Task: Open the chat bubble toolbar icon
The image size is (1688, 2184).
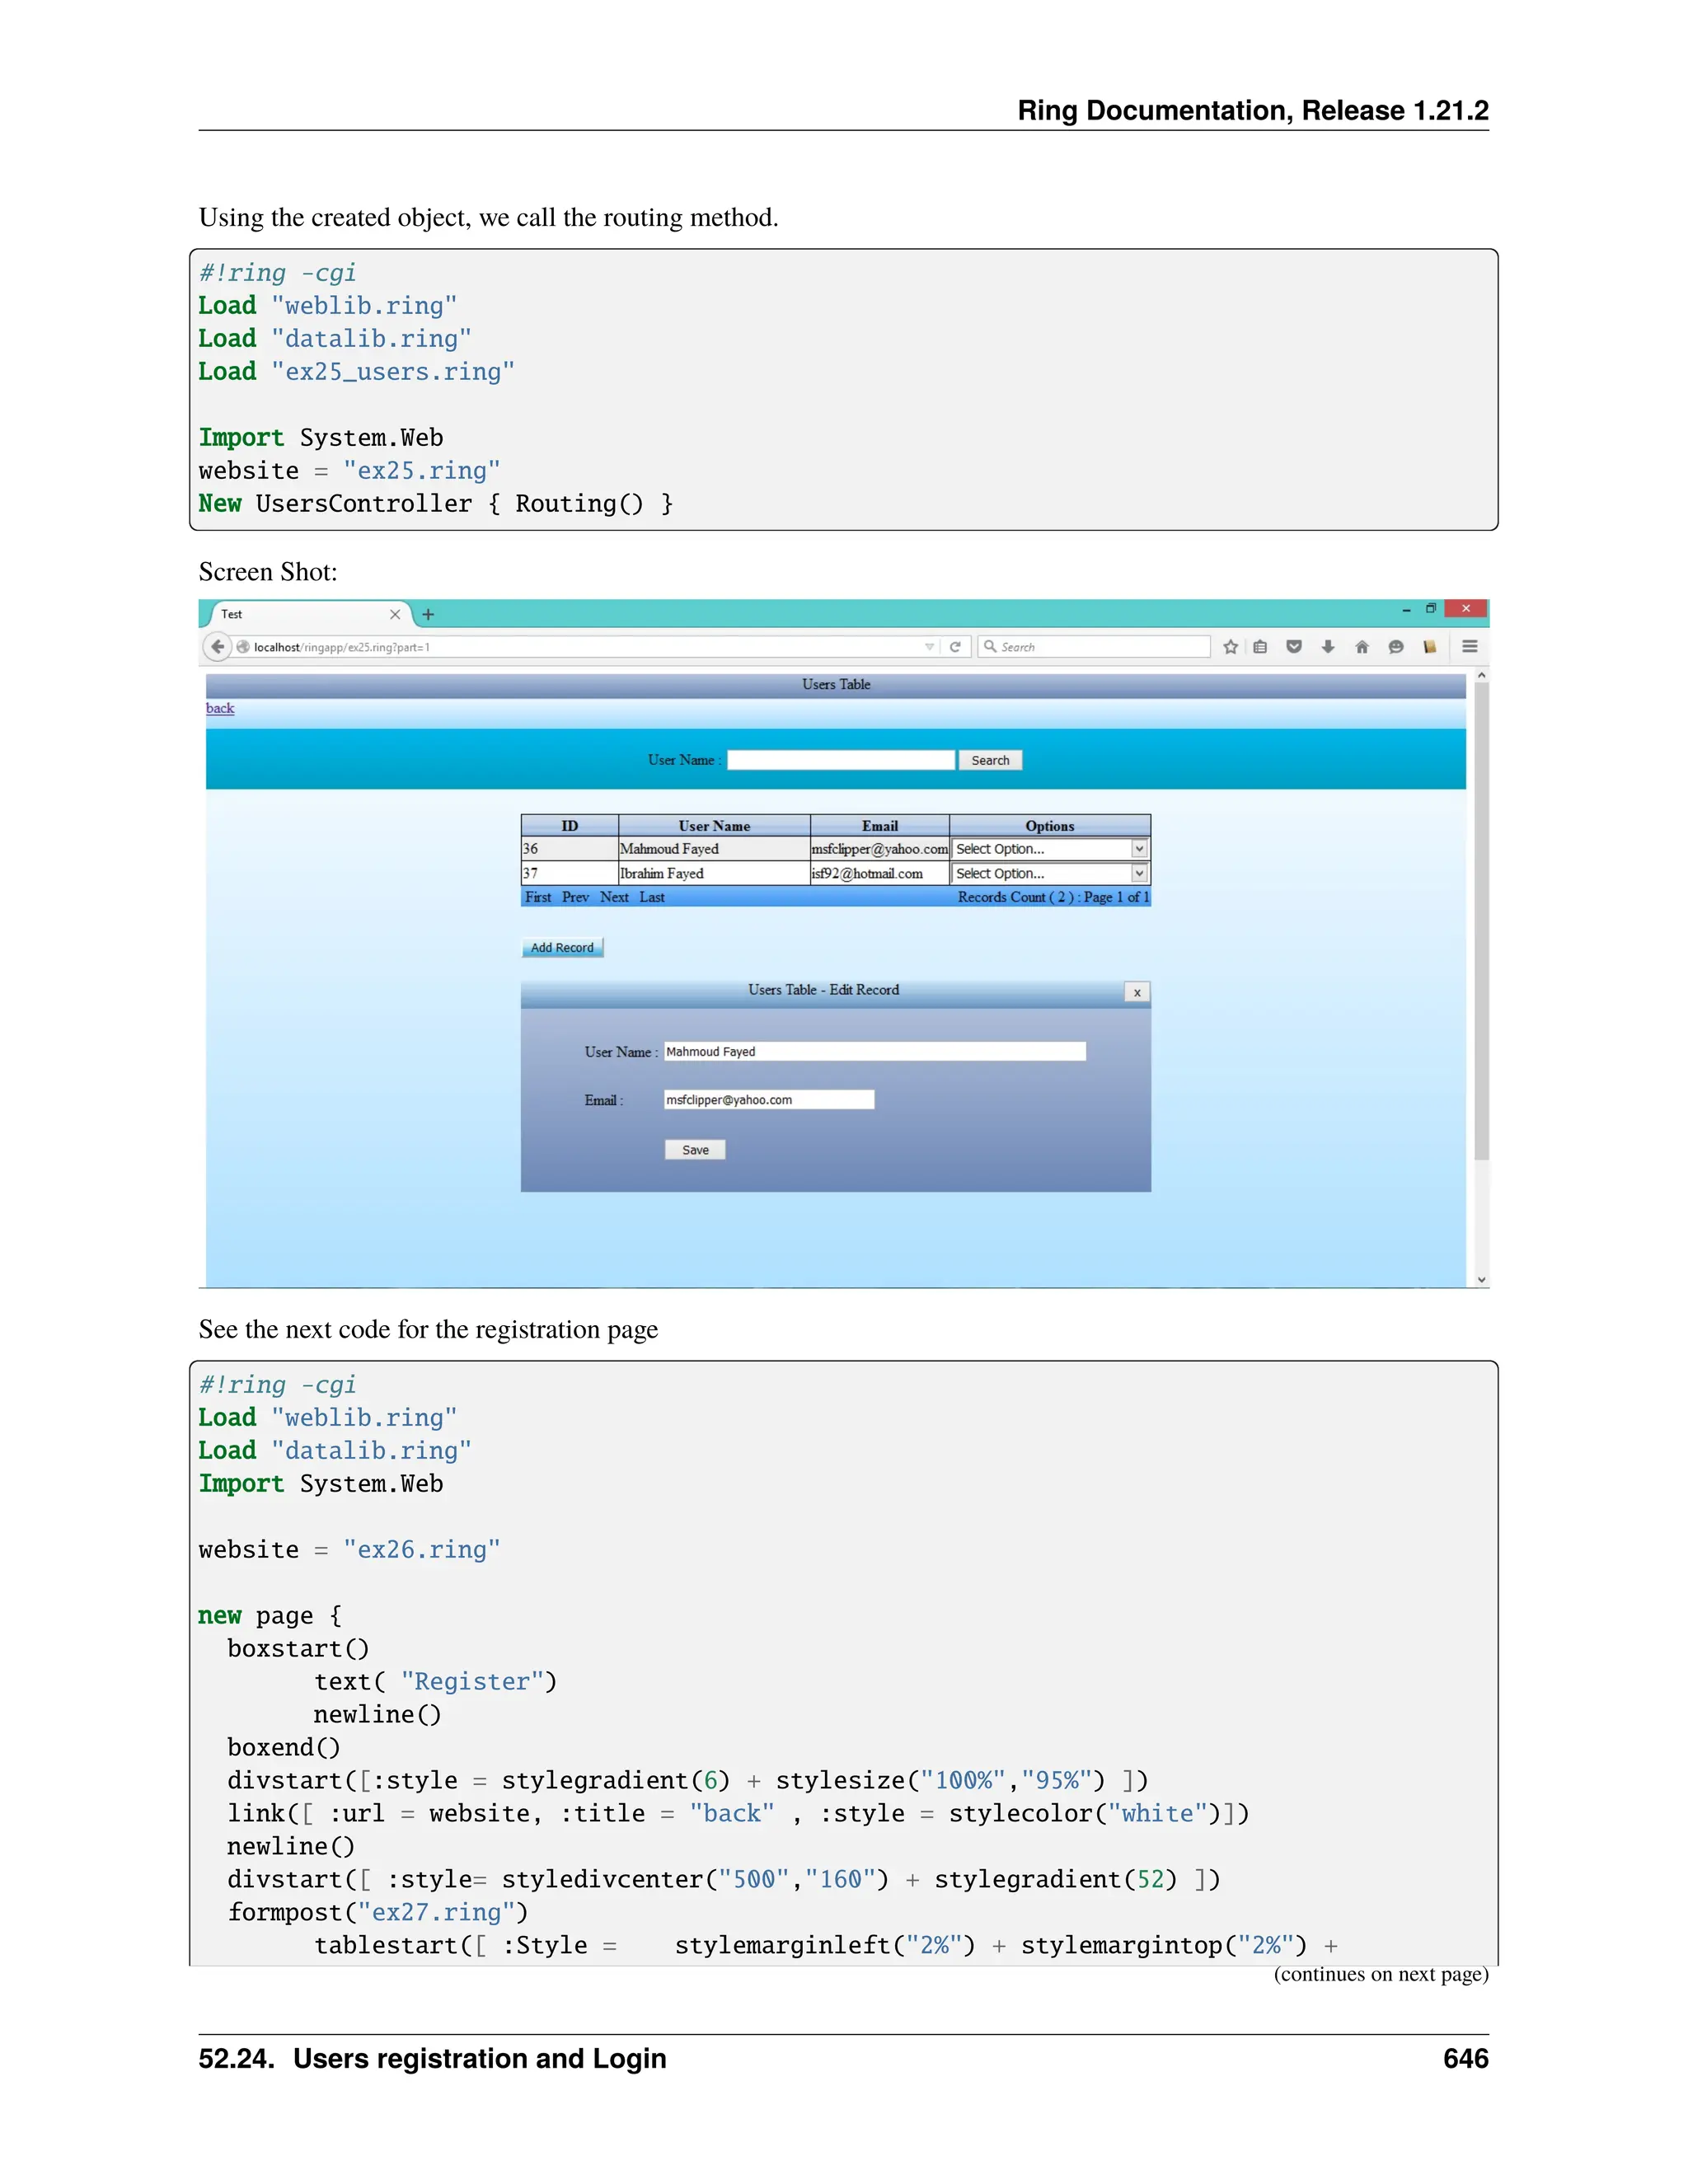Action: point(1396,647)
